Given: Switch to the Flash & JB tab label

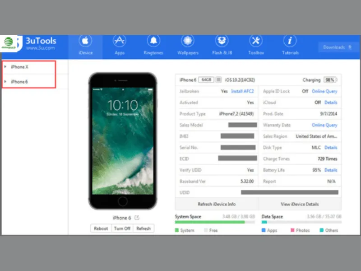Looking at the screenshot, I should (222, 53).
